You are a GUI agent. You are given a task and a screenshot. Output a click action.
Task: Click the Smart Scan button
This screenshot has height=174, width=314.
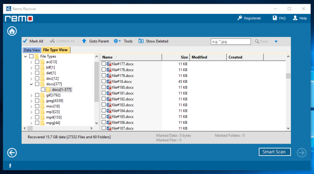(x=274, y=152)
